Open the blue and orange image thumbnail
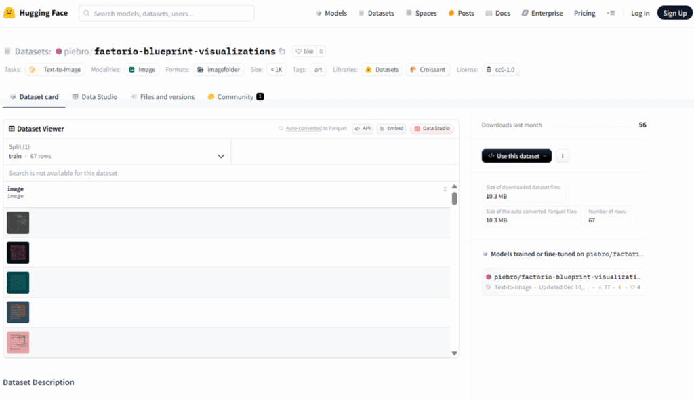The image size is (694, 400). click(18, 313)
